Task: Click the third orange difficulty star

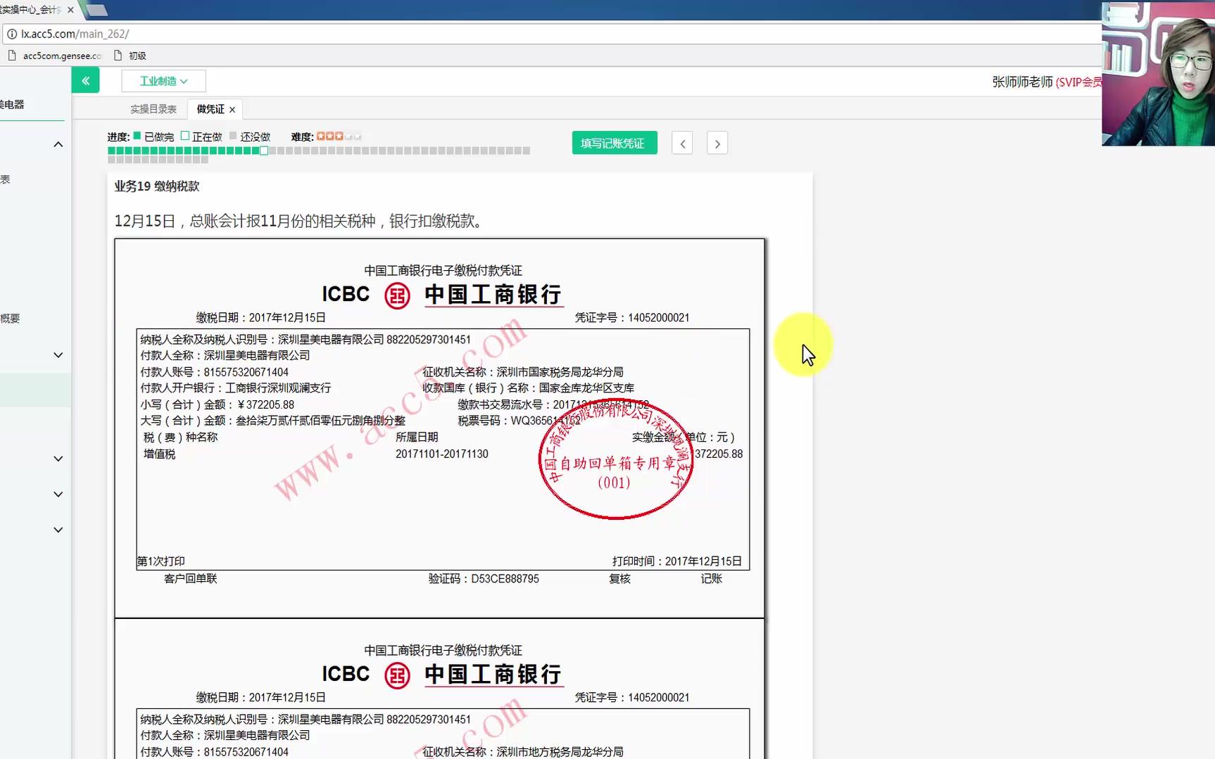Action: 339,136
